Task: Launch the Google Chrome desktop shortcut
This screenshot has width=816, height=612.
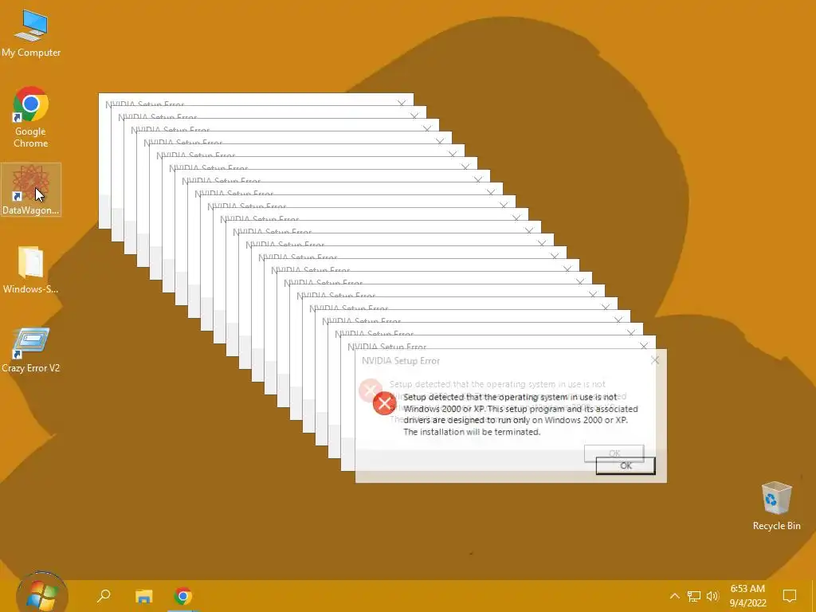Action: (31, 117)
